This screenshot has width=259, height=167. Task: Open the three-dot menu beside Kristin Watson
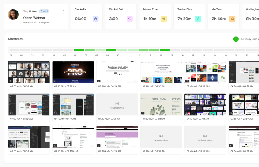63,11
